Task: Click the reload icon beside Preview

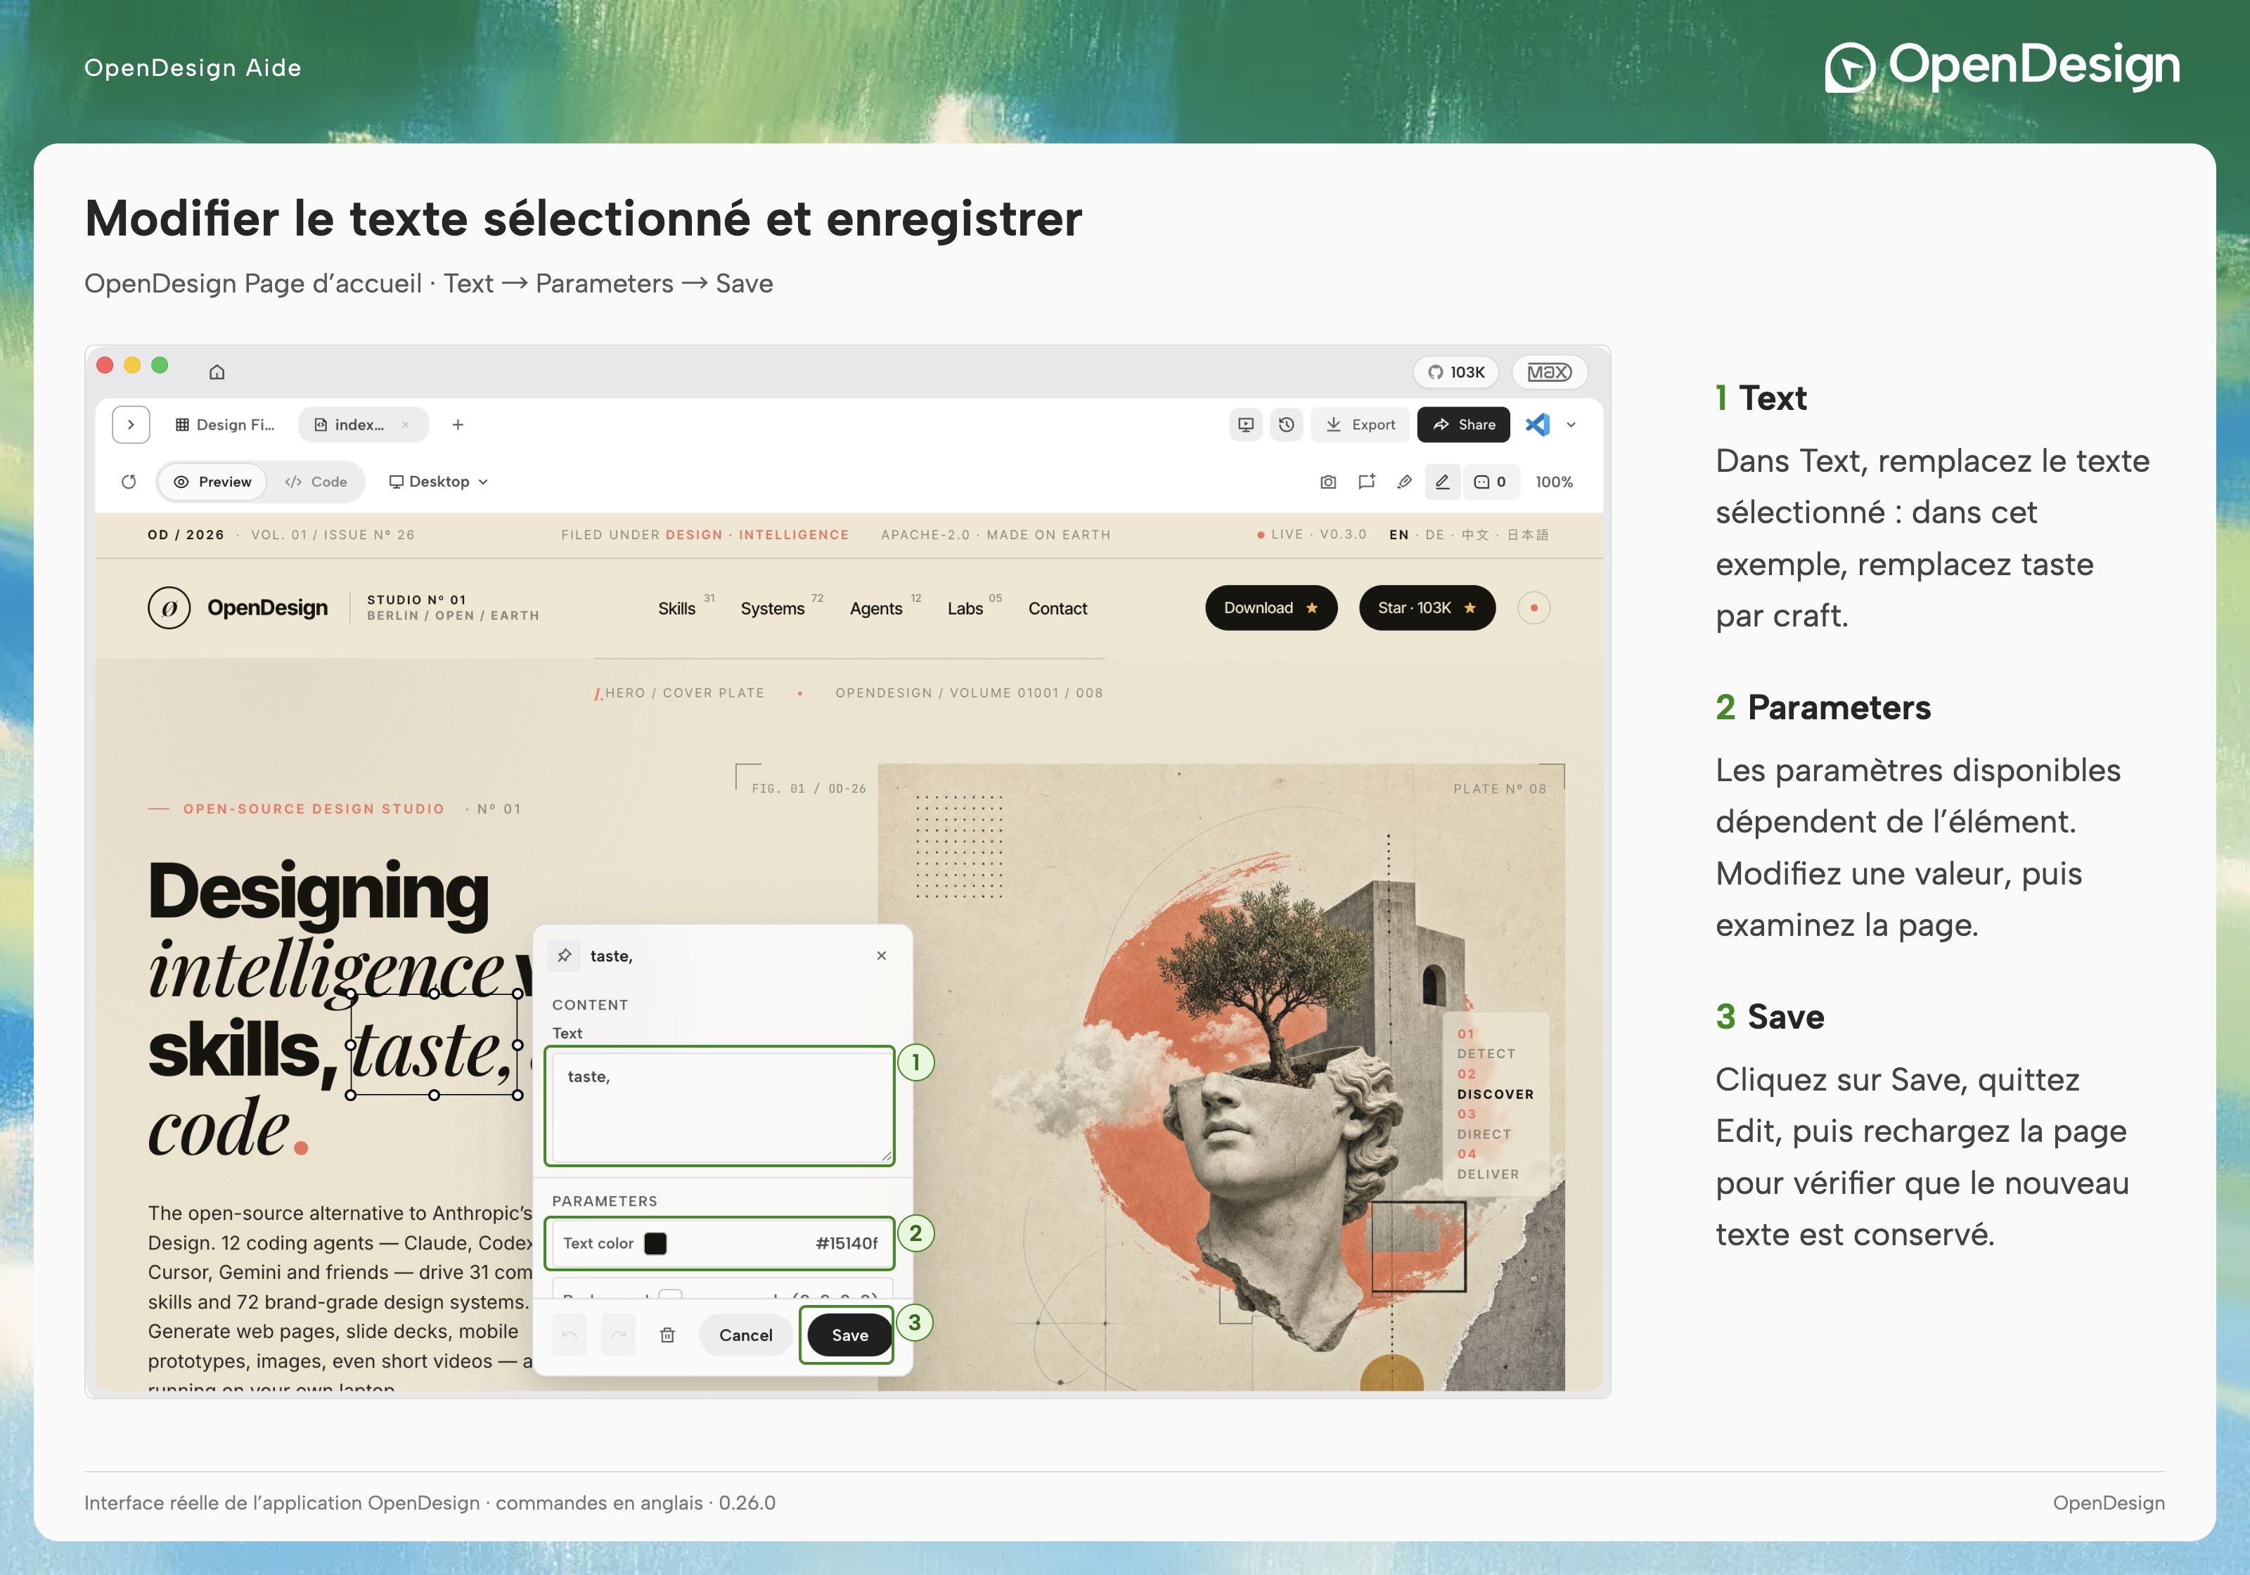Action: 129,481
